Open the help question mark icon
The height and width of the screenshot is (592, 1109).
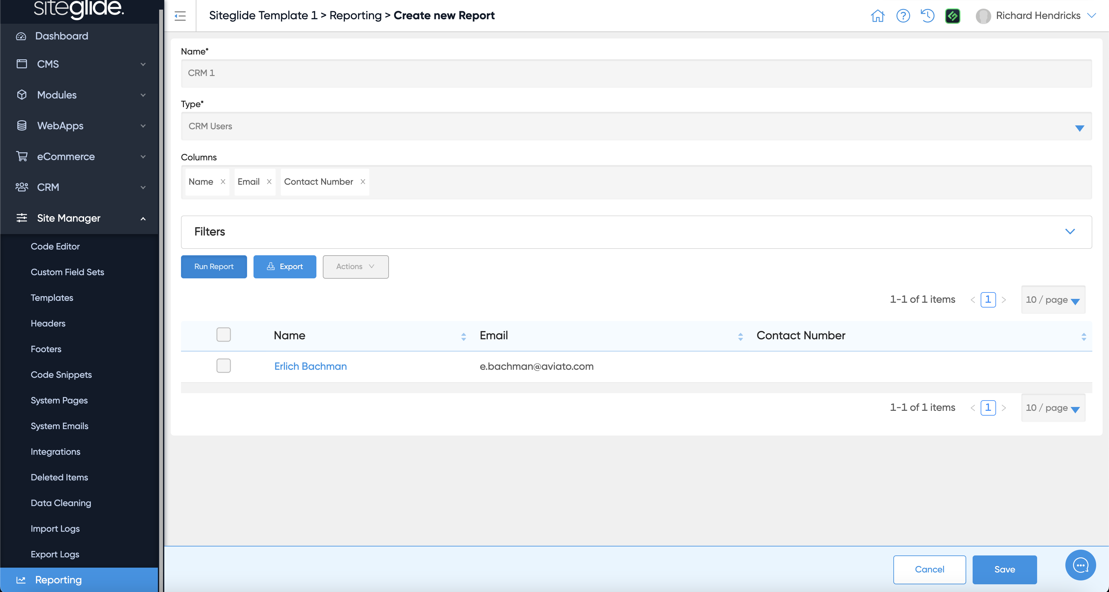coord(903,16)
